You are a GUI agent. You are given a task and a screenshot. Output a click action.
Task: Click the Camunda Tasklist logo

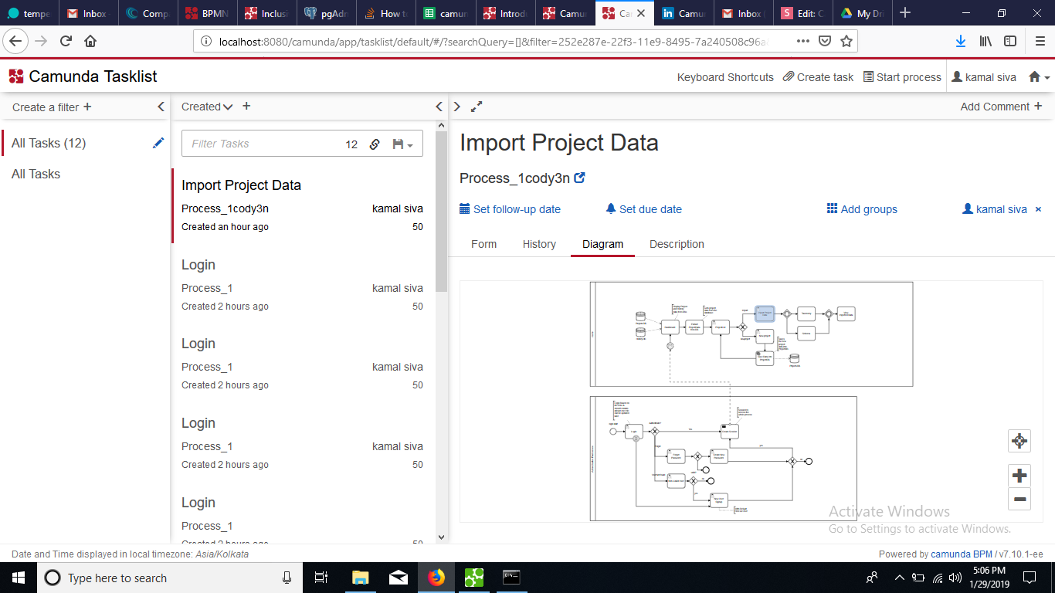pyautogui.click(x=83, y=76)
